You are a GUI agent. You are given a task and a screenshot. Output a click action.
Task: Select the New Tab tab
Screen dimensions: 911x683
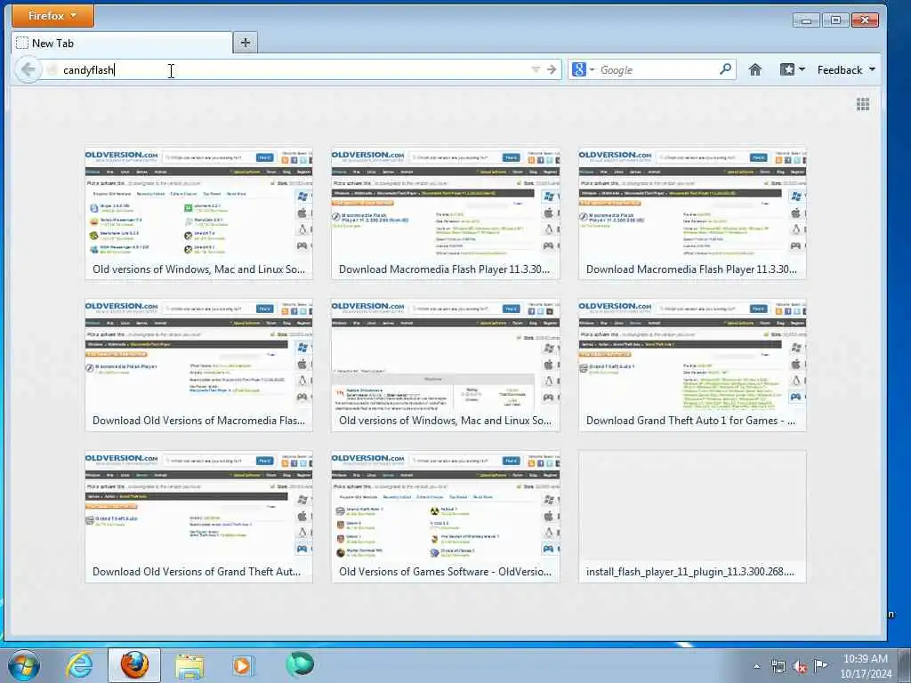[x=121, y=43]
